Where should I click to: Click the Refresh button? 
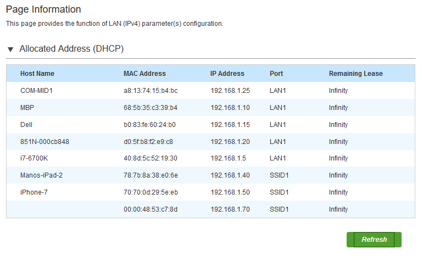click(x=374, y=240)
